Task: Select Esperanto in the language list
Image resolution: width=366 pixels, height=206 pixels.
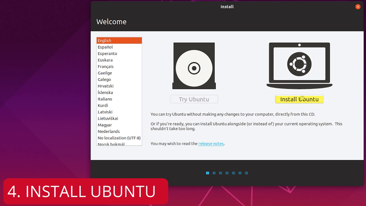Action: point(119,54)
